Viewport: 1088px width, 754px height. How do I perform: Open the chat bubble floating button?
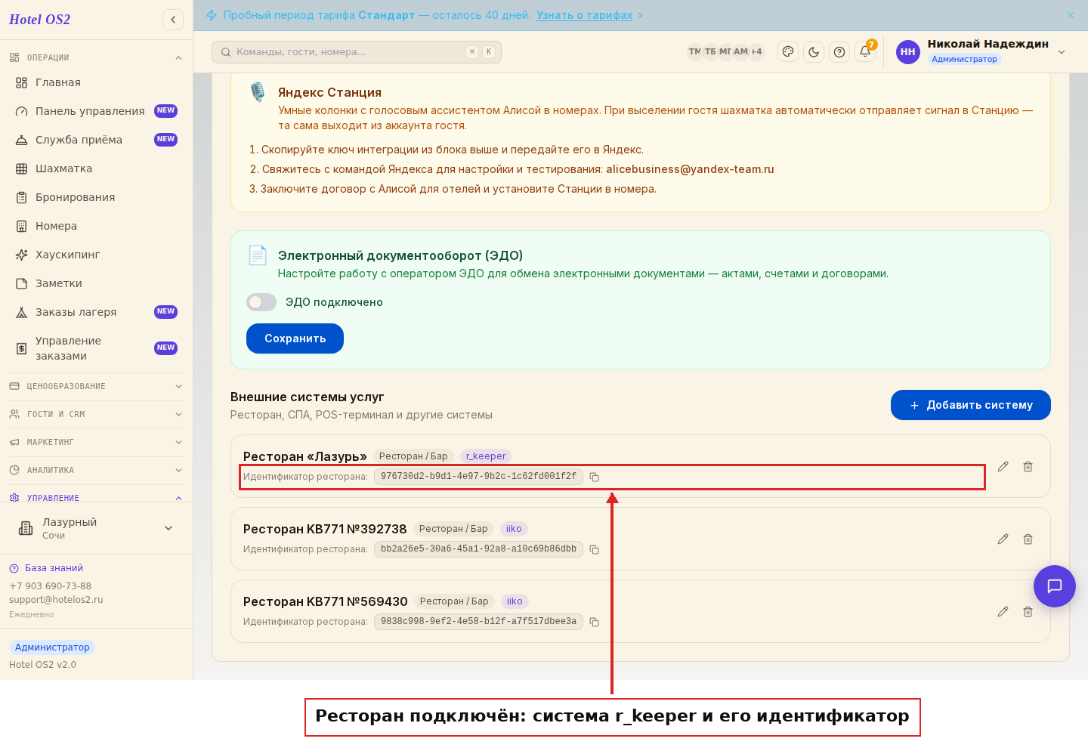pyautogui.click(x=1055, y=586)
